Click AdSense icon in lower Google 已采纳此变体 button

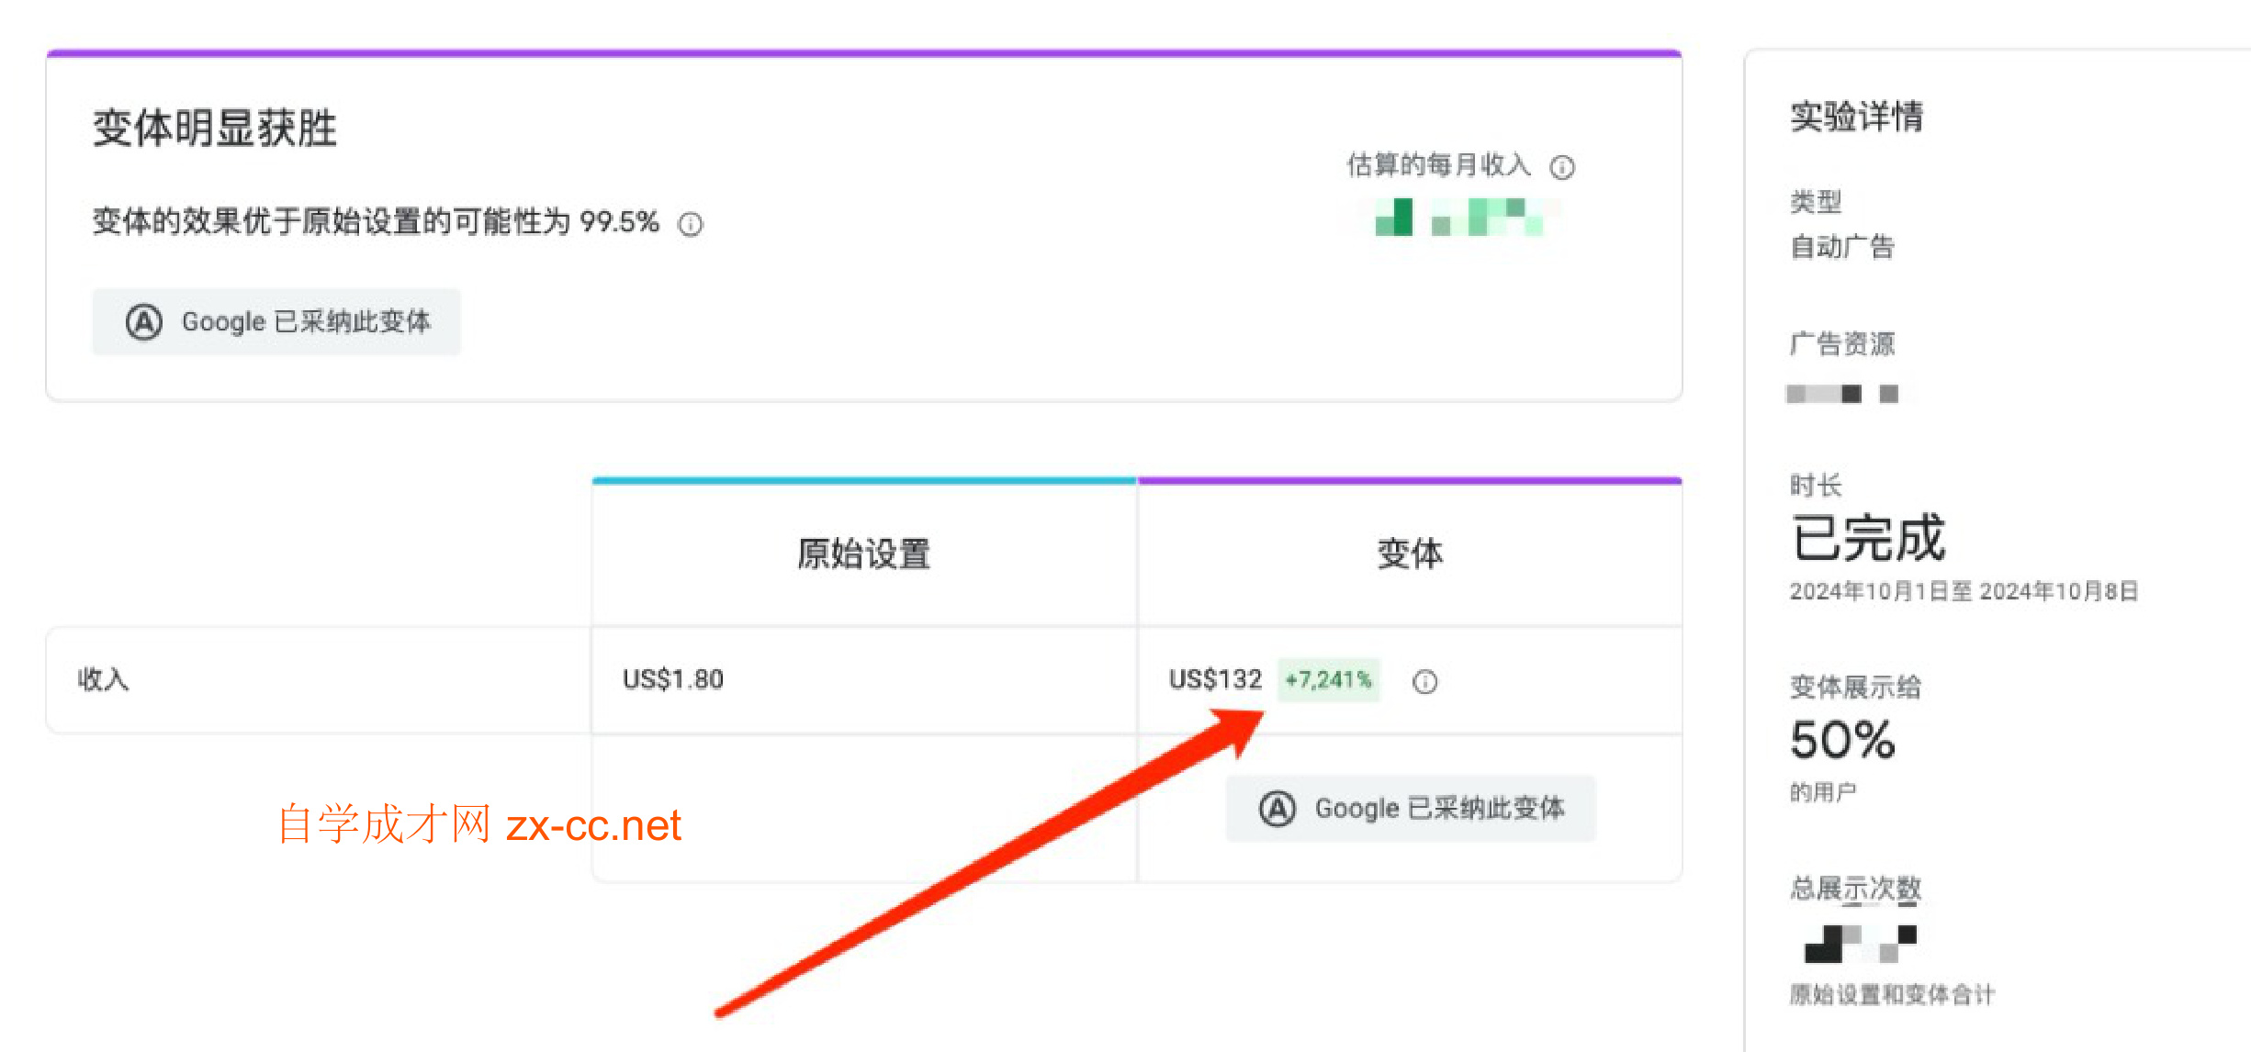[1277, 809]
